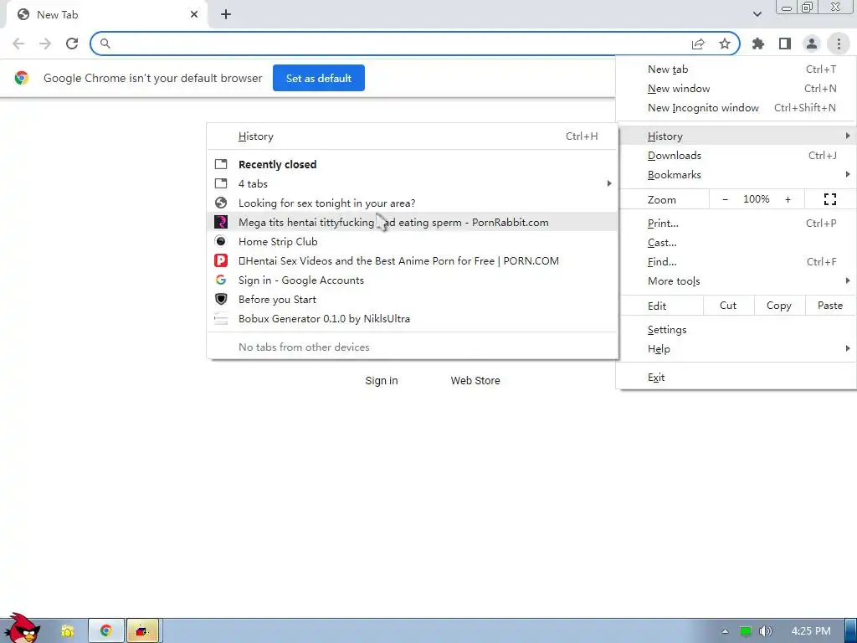The height and width of the screenshot is (643, 857).
Task: Click Cut in the Edit row
Action: (728, 306)
